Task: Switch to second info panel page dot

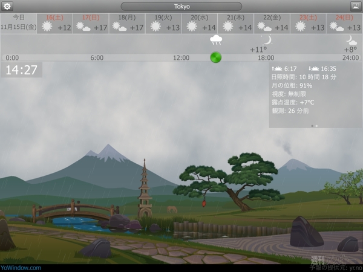Action: pos(316,126)
